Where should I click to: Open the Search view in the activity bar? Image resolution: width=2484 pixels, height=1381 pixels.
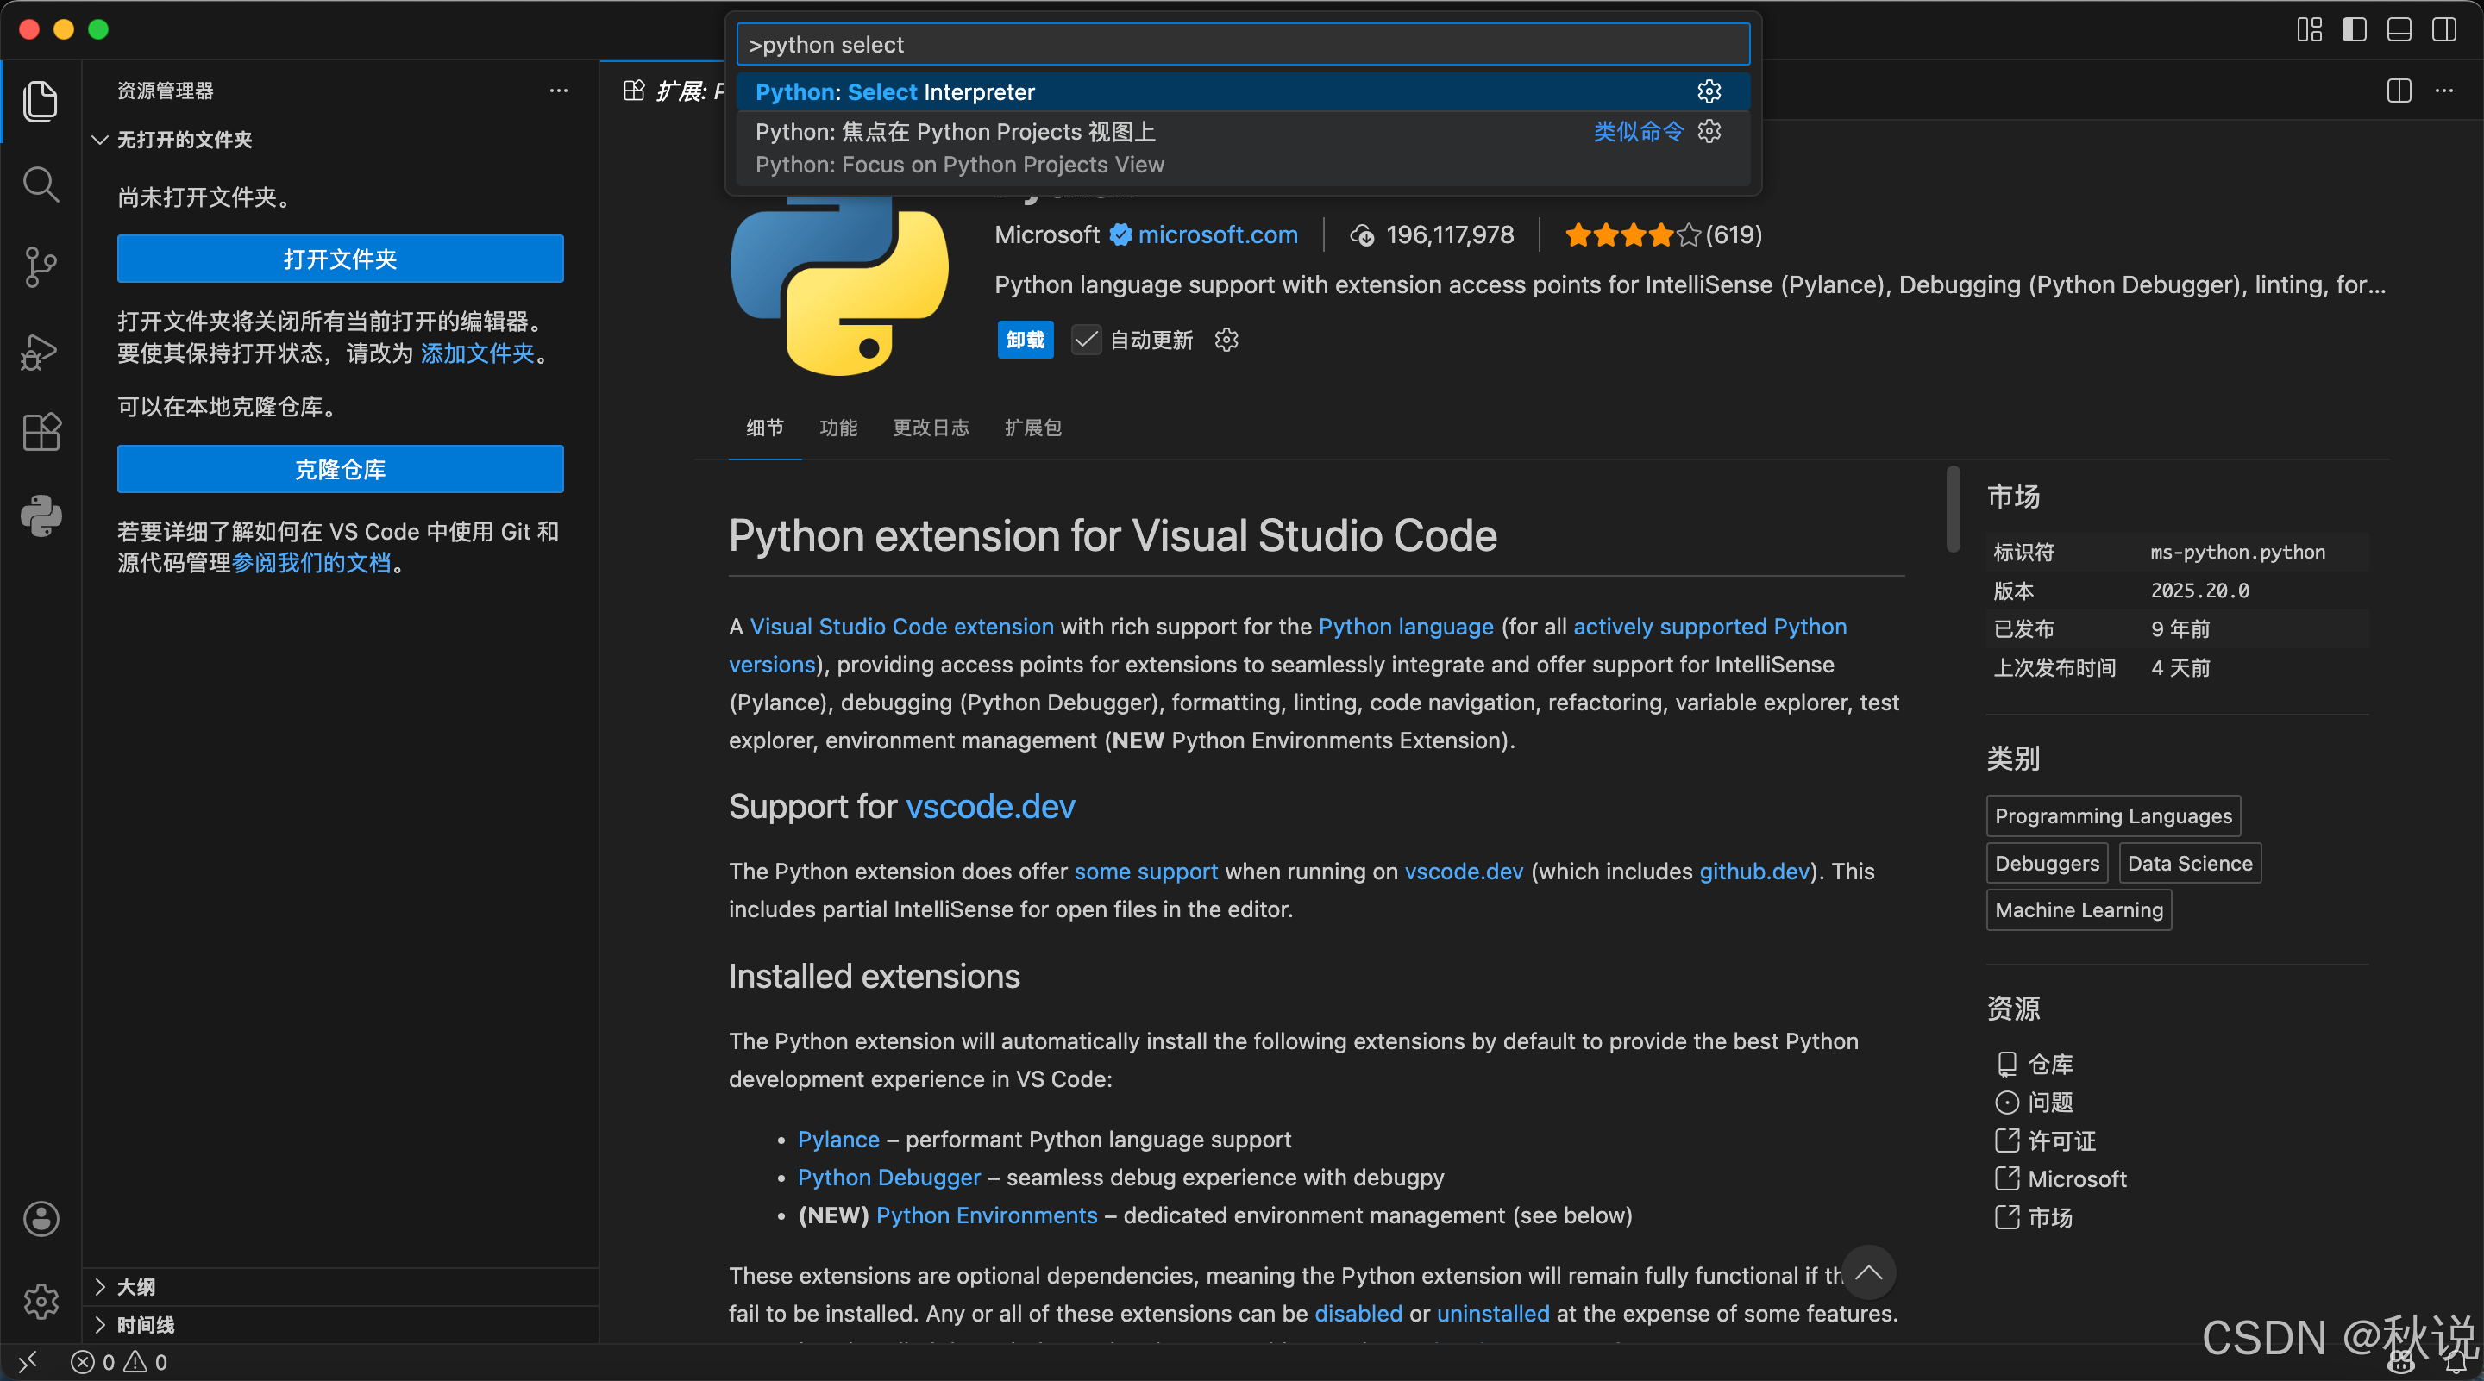pyautogui.click(x=41, y=184)
